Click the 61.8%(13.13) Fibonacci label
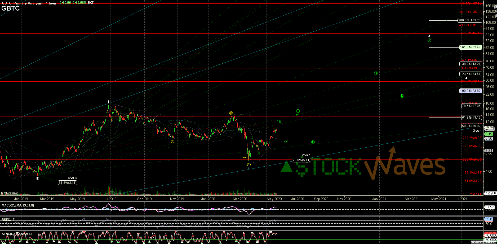Viewport: 497px width, 244px height. point(472,118)
